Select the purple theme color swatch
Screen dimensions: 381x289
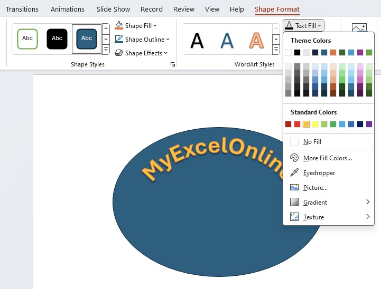pos(360,52)
